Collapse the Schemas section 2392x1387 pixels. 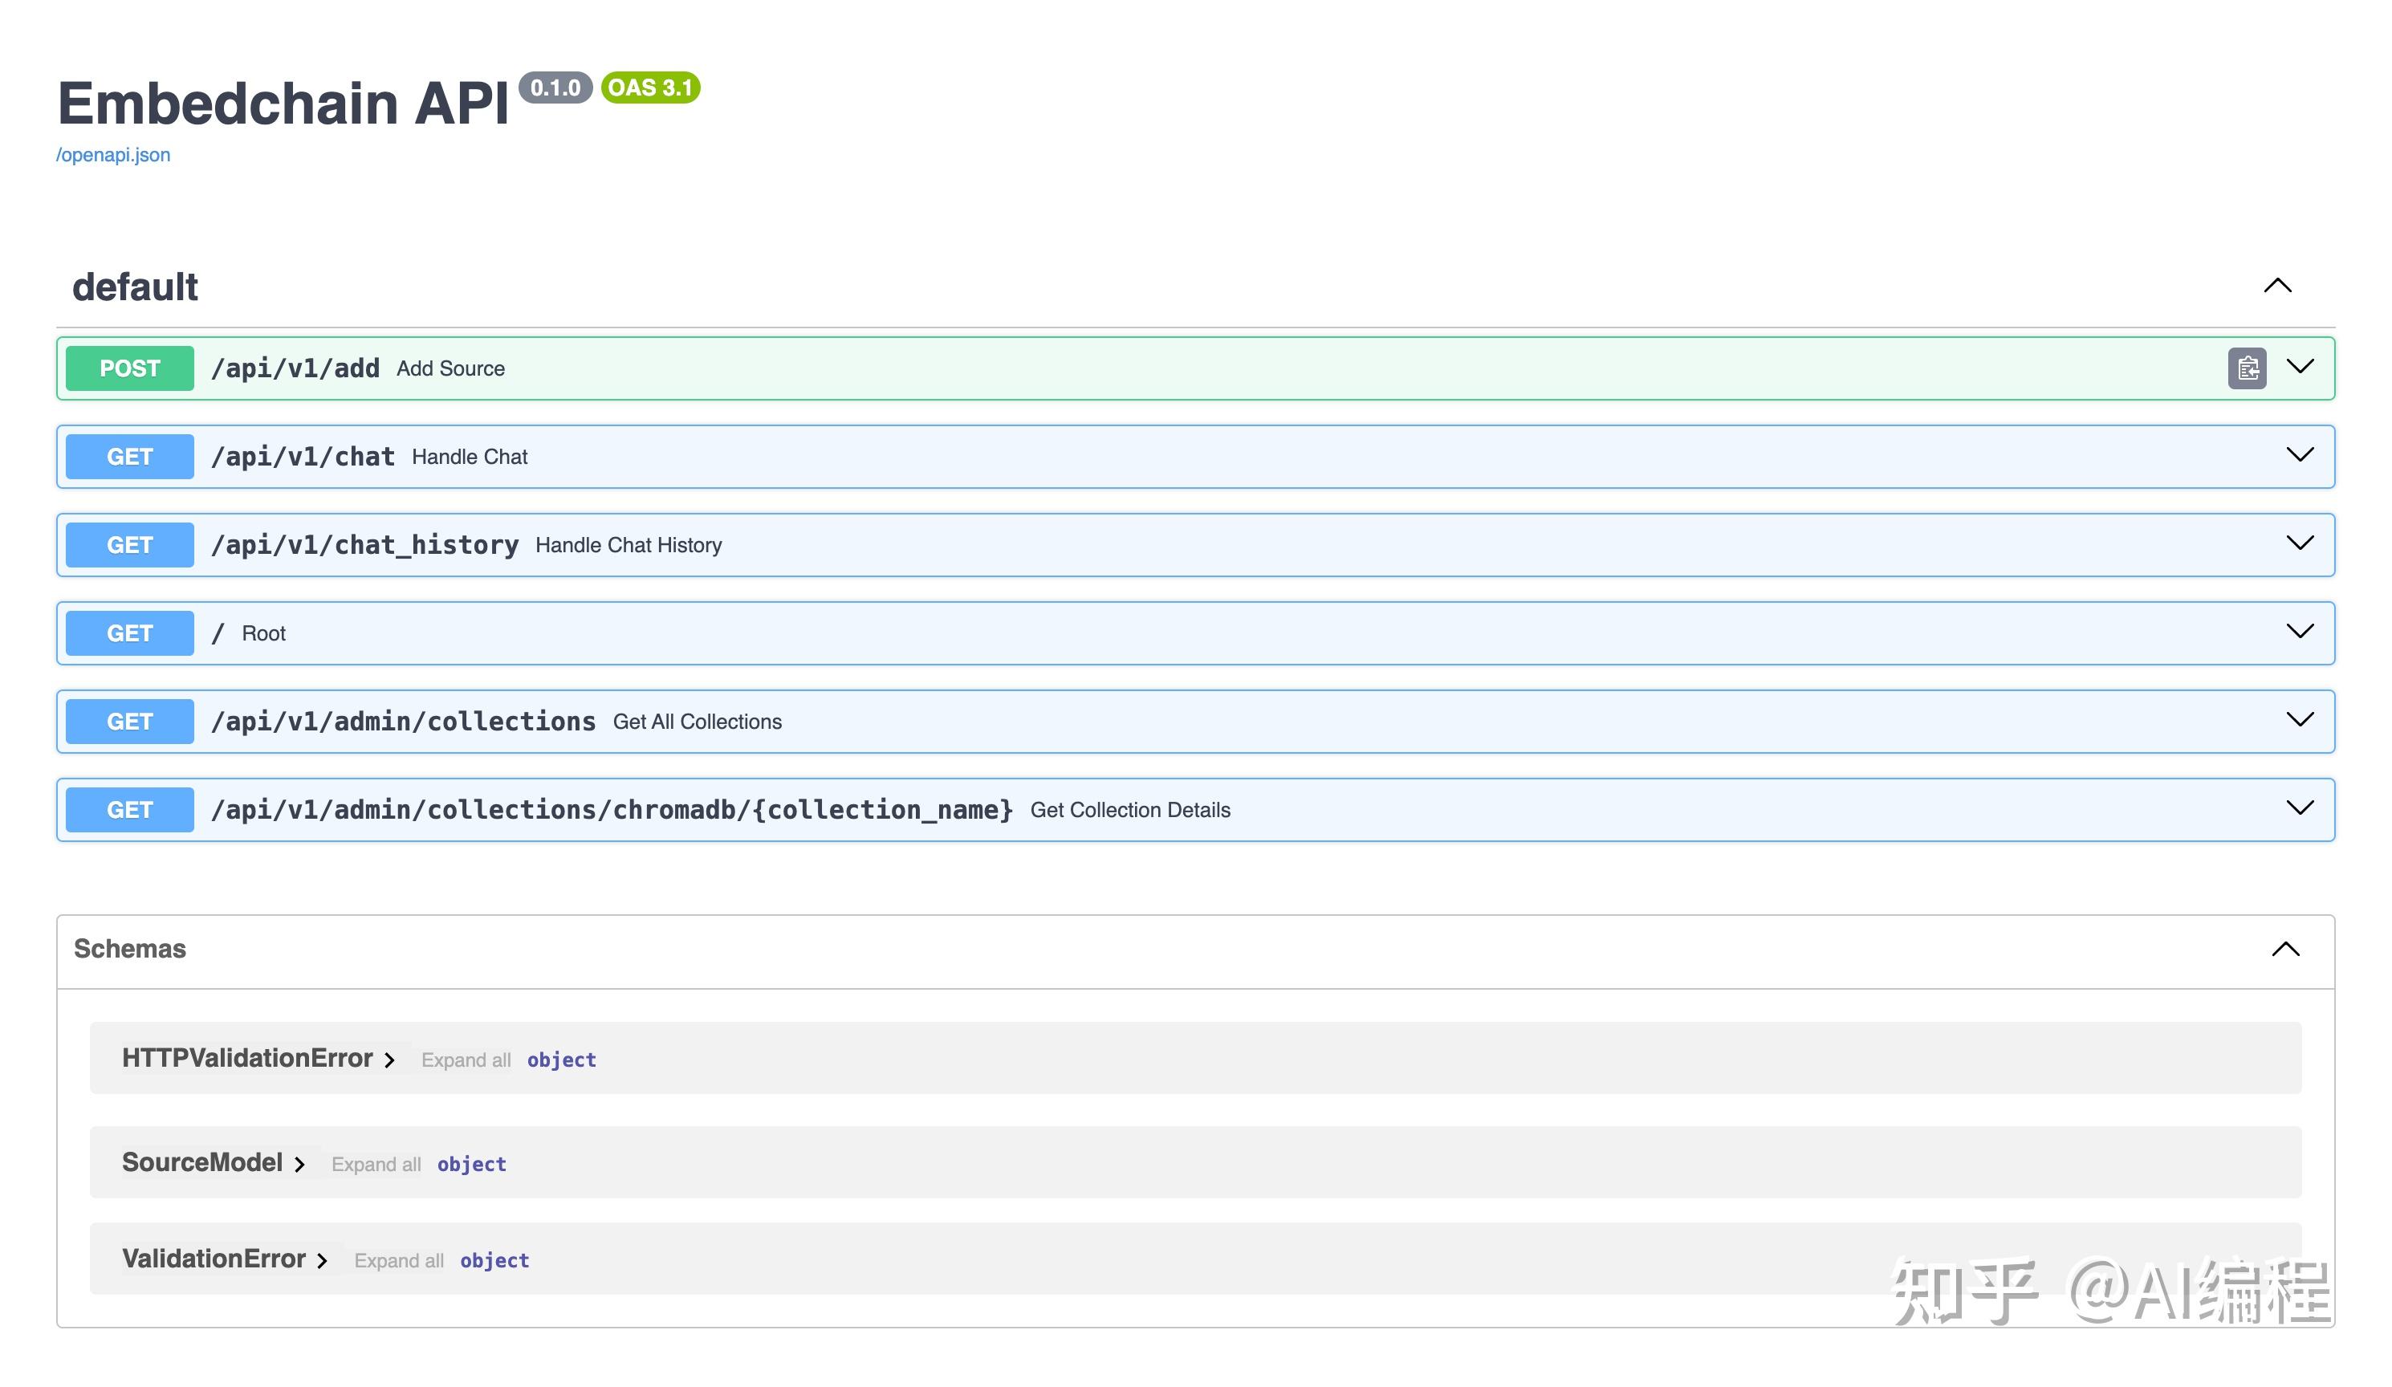(2286, 950)
